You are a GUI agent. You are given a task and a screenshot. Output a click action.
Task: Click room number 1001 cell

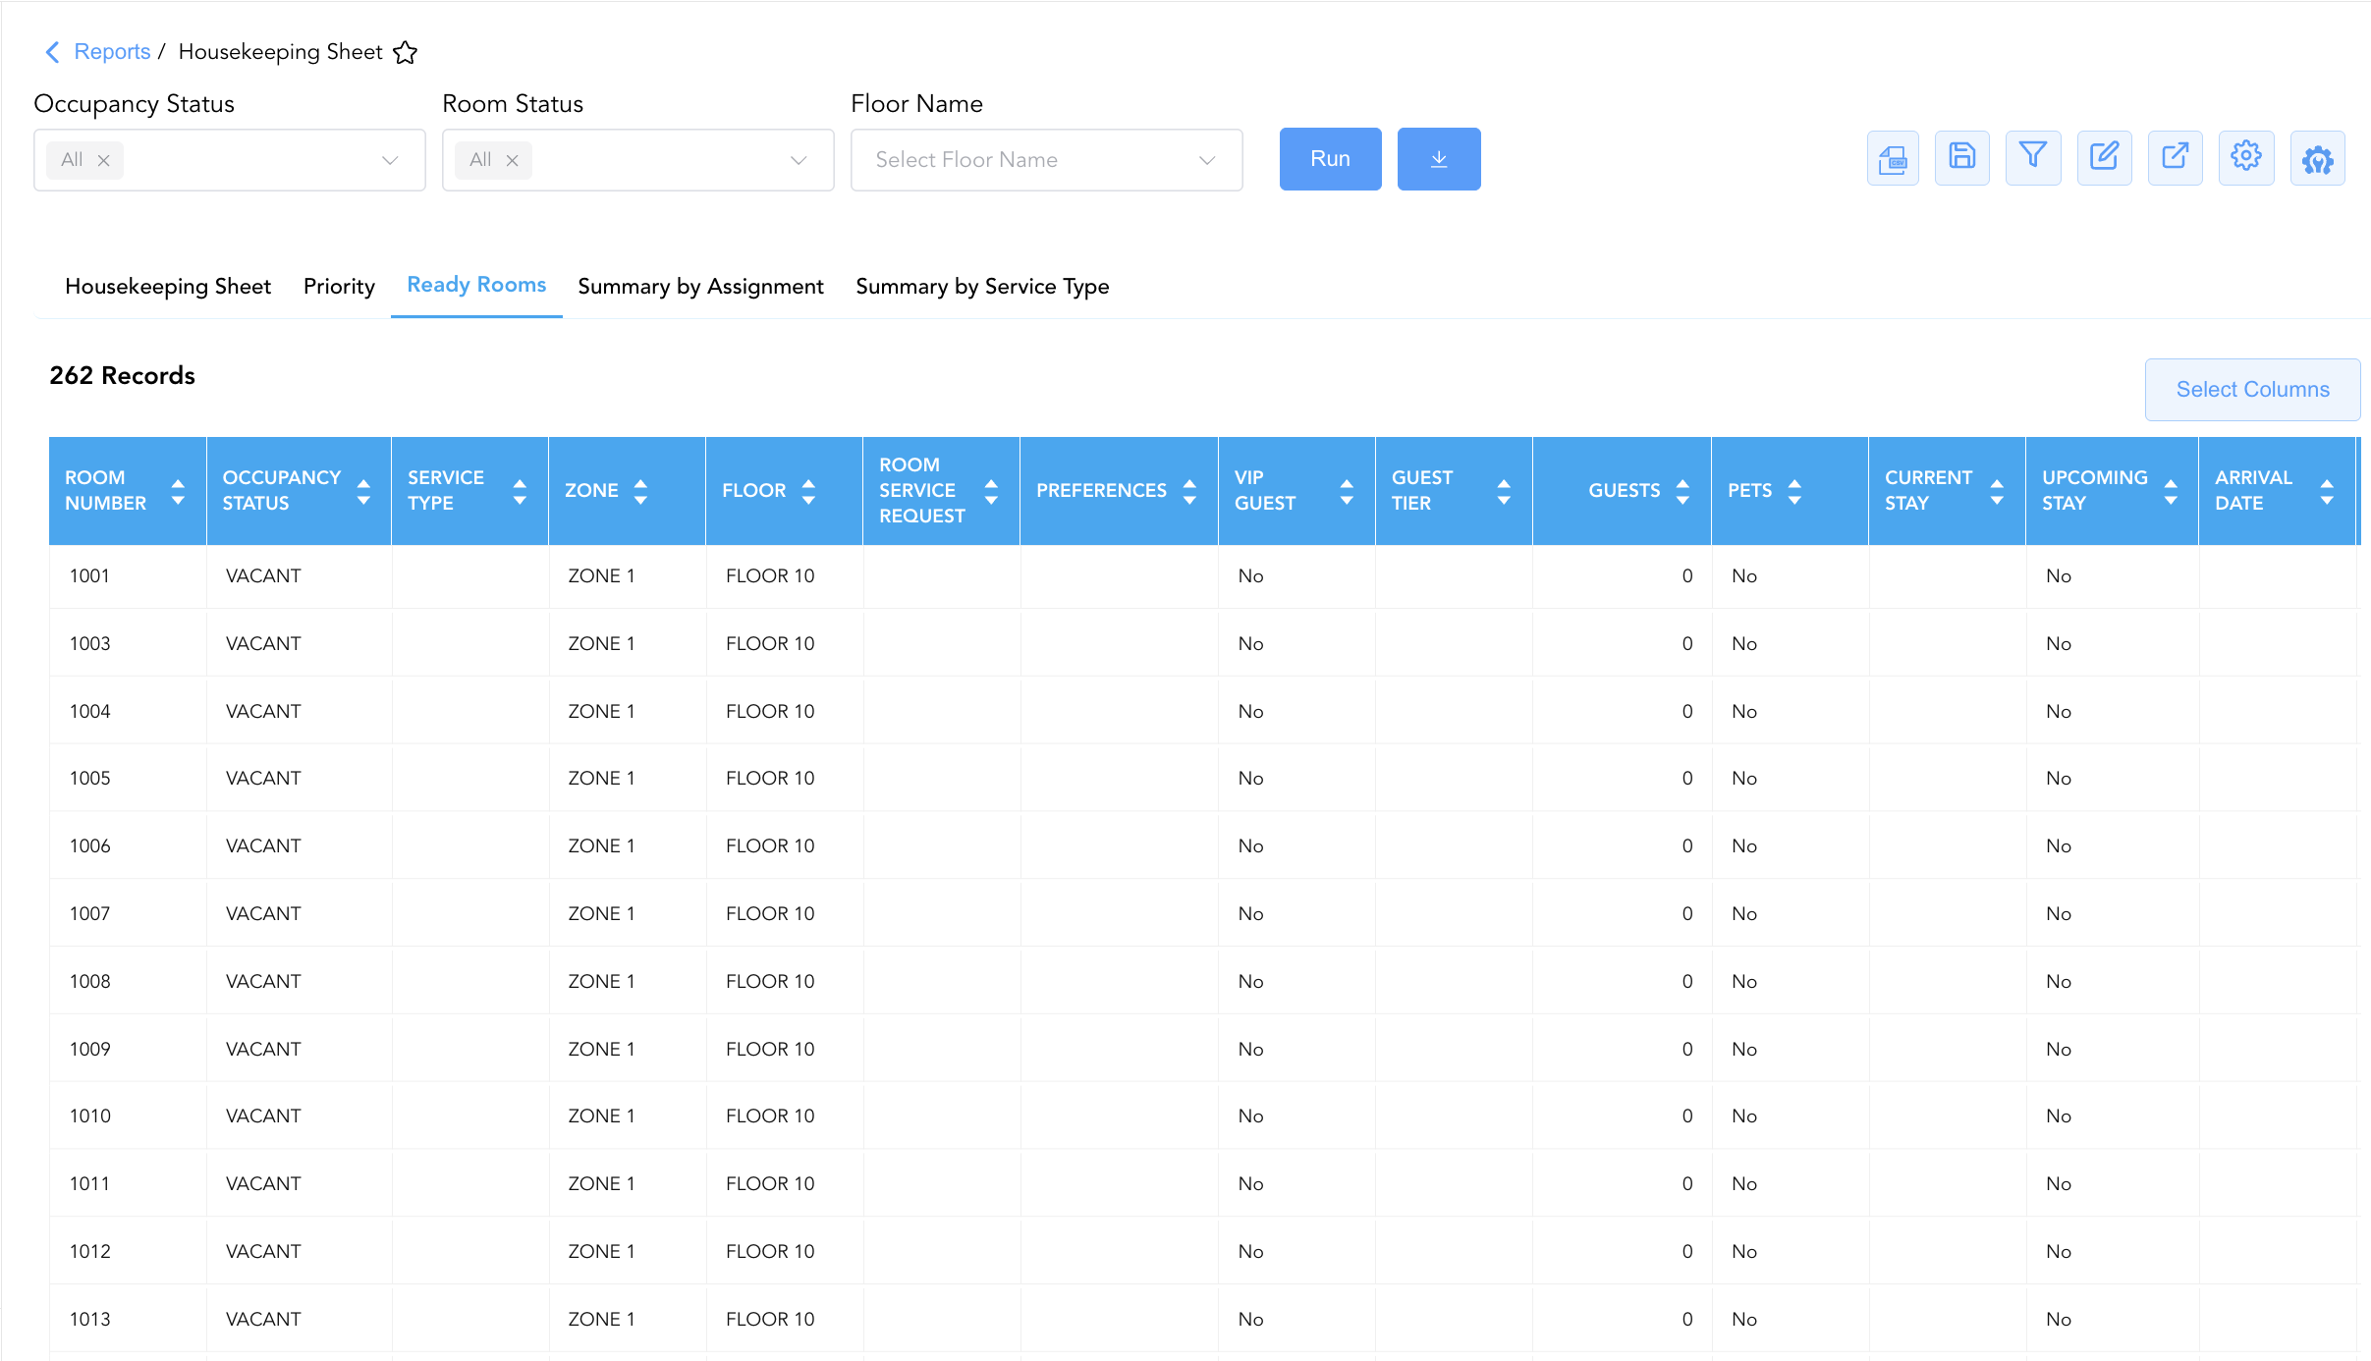coord(128,576)
